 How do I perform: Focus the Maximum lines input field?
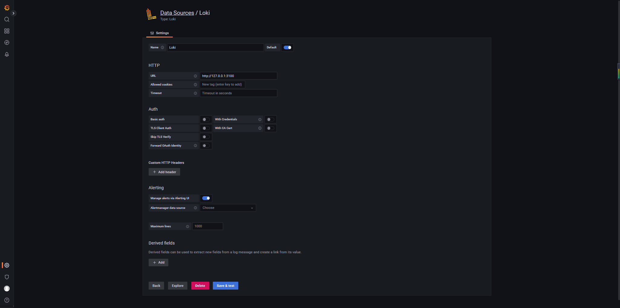pos(208,226)
